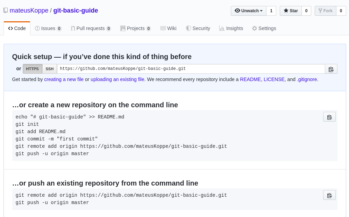349x217 pixels.
Task: Follow the 'uploading an existing file' link
Action: pos(117,79)
